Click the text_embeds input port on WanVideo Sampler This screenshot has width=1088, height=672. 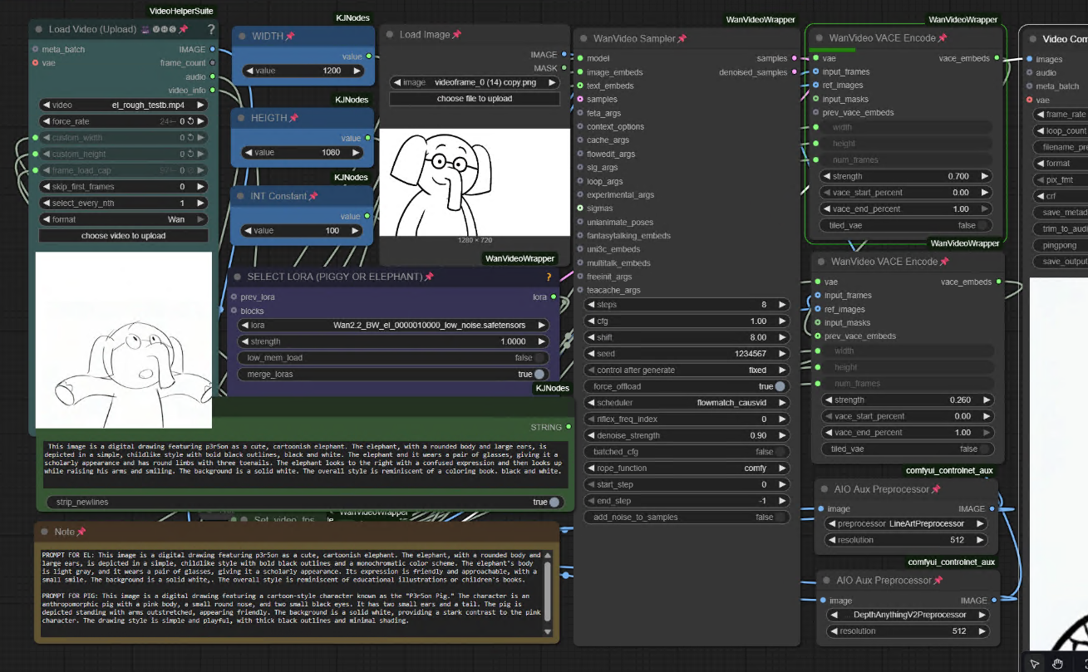pos(580,86)
